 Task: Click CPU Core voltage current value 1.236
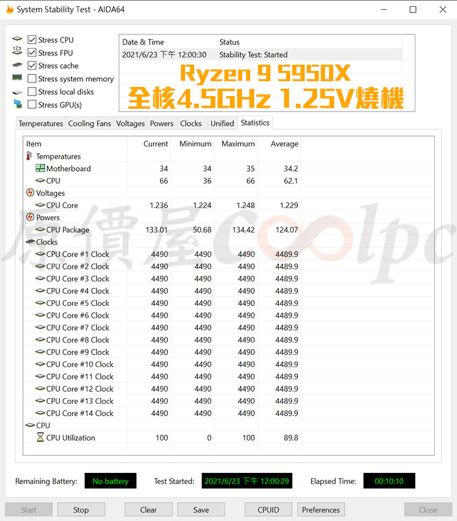pos(159,205)
